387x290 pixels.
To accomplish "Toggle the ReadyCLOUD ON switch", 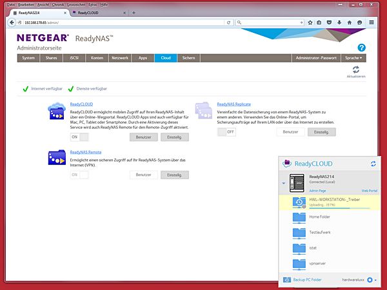I will (79, 137).
